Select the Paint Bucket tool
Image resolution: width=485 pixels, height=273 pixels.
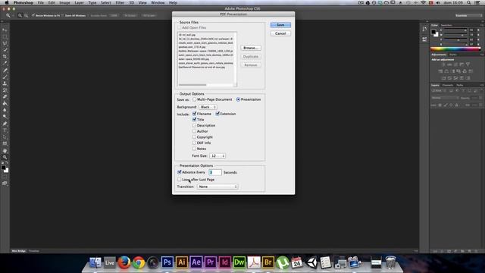pos(5,103)
